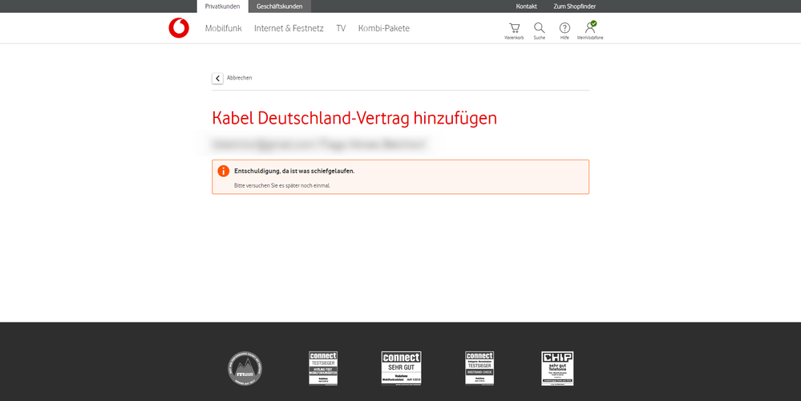Click the CHIP sehr gut Telefonie badge
Image resolution: width=801 pixels, height=401 pixels.
tap(557, 368)
